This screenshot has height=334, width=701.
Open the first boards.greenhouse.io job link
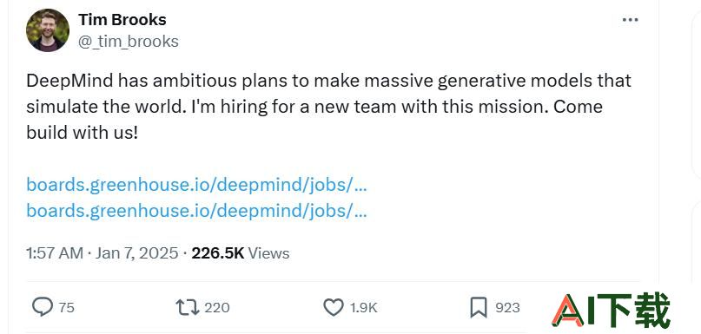[x=196, y=185]
